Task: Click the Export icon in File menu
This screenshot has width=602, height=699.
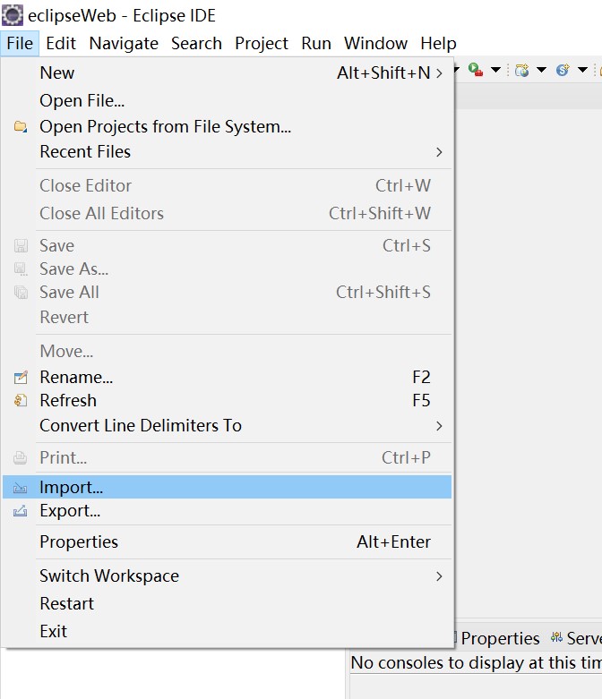Action: pos(20,511)
